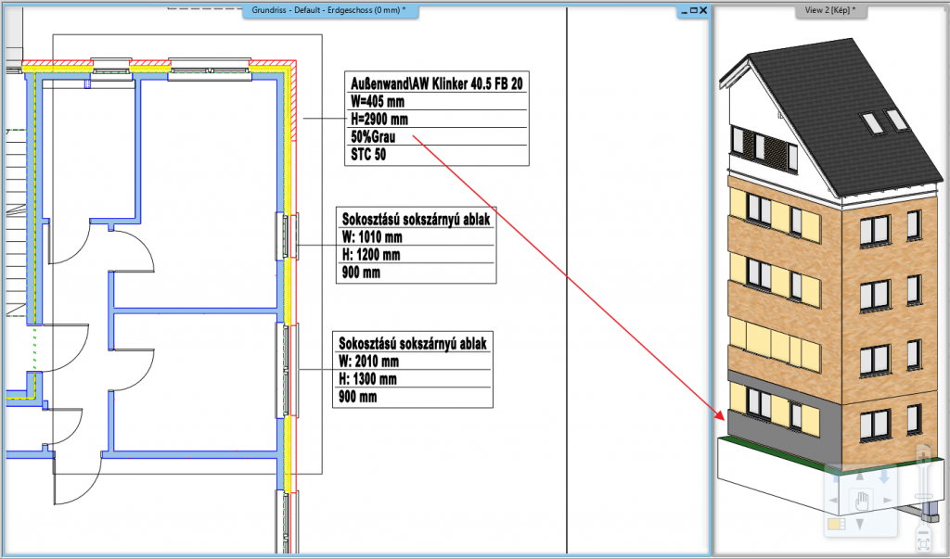Click the STC 50 wall tag value
The image size is (950, 559).
coord(368,155)
